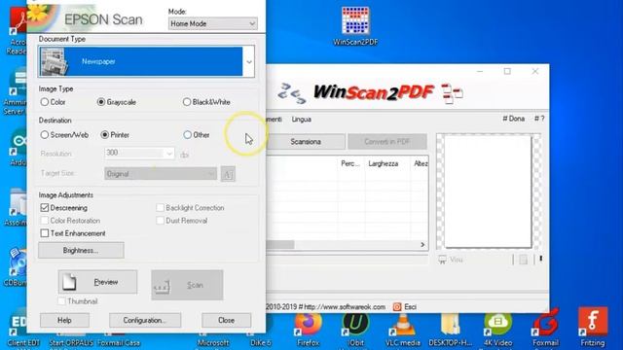The height and width of the screenshot is (350, 623).
Task: Launch Fritzing from the desktop
Action: point(593,328)
